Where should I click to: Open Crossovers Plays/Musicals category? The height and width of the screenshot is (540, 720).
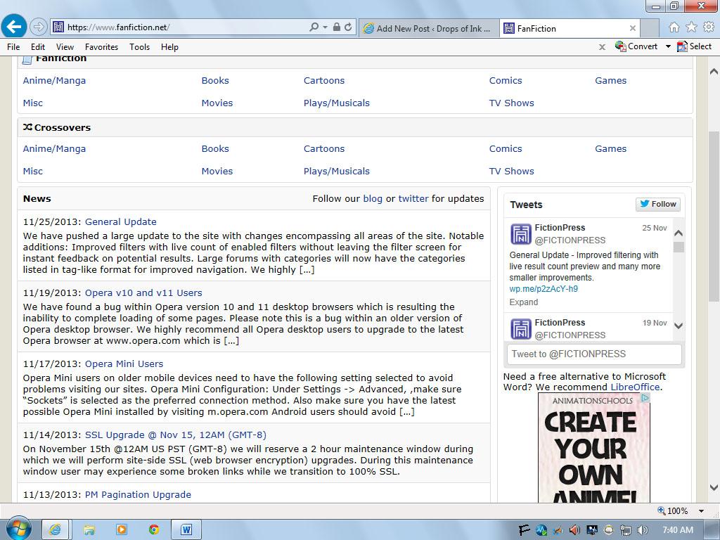336,171
